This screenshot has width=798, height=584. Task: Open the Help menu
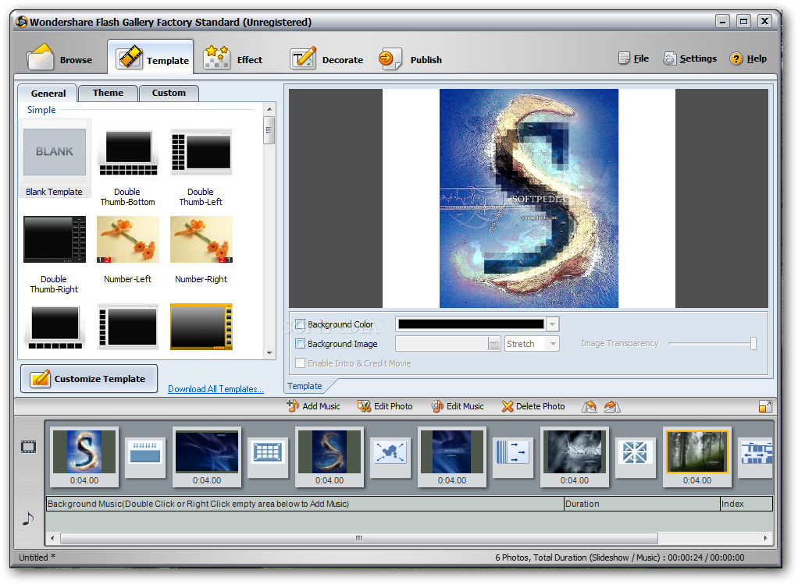748,58
